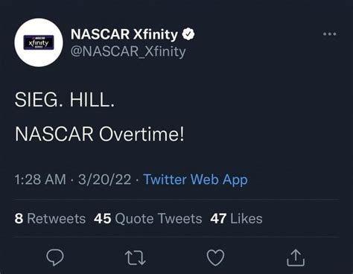The image size is (353, 274).
Task: Open share options via upload arrow icon
Action: (296, 258)
